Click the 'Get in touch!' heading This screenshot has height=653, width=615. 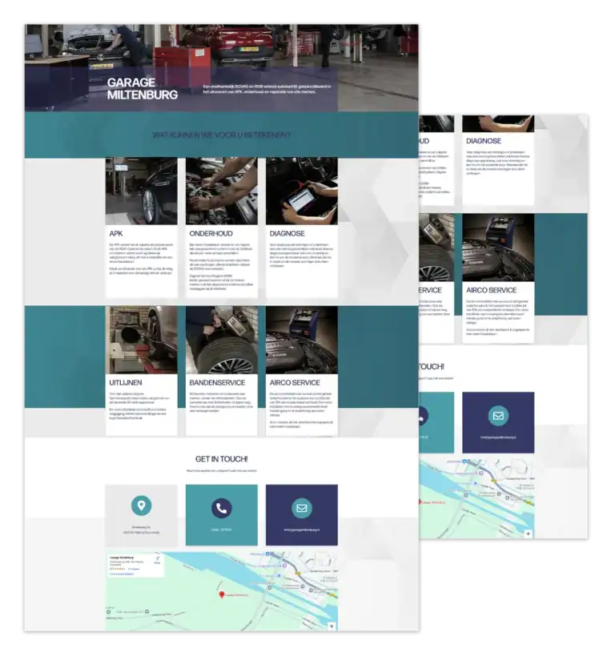tap(222, 459)
